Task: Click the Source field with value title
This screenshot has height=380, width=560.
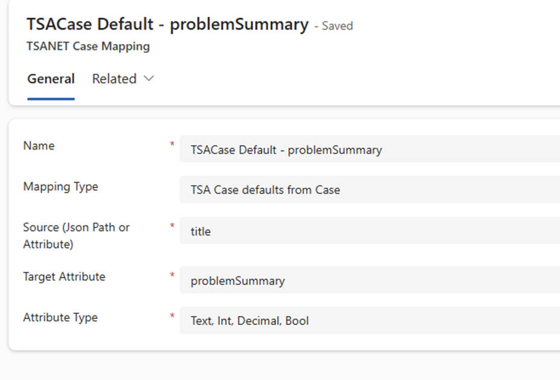Action: point(370,231)
